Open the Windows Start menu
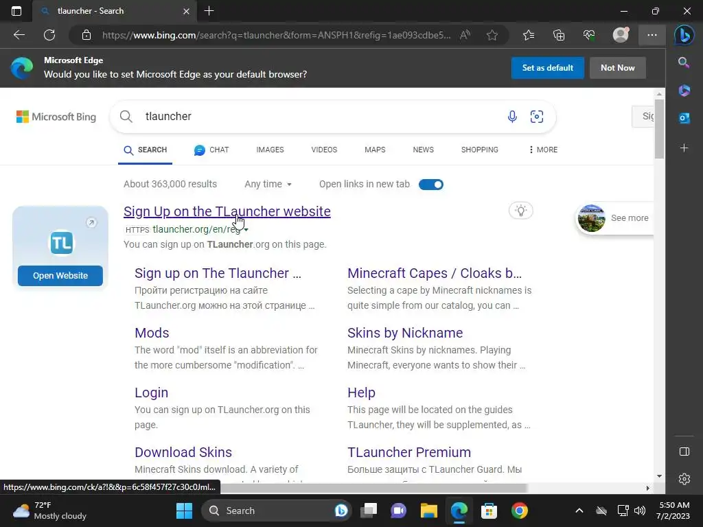703x527 pixels. (x=184, y=511)
